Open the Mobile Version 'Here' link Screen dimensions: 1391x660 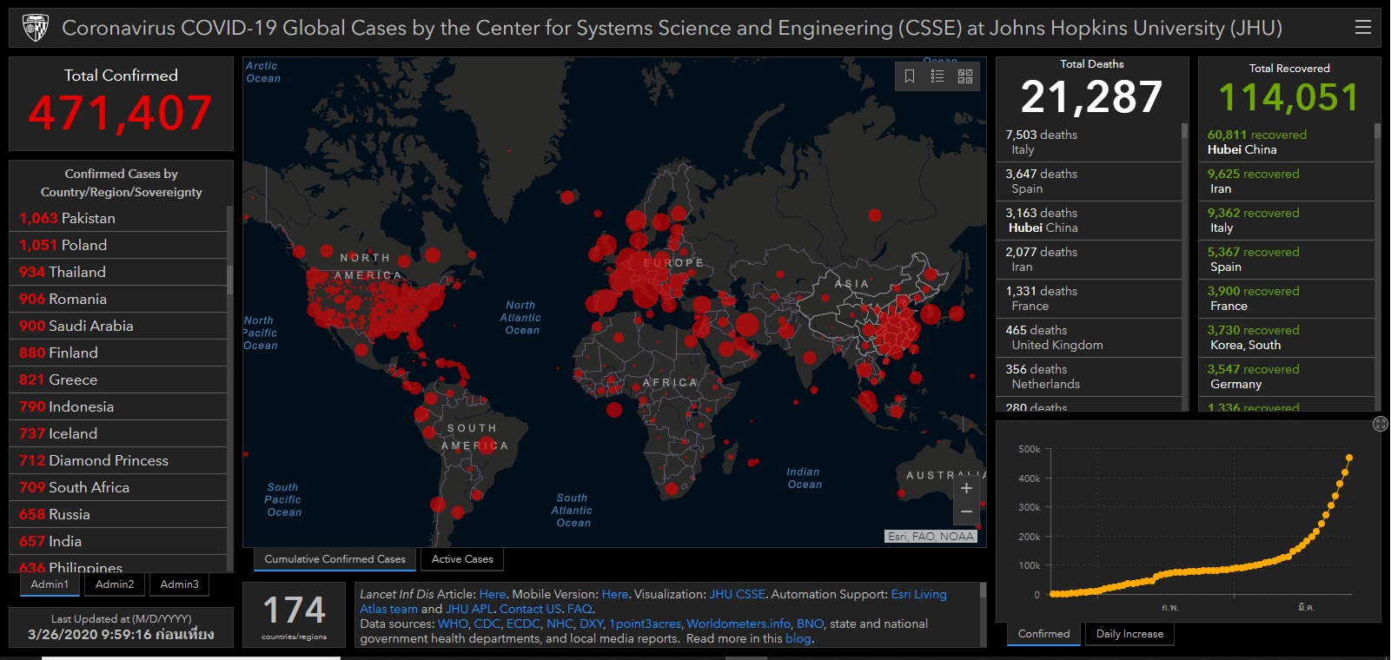[x=614, y=594]
